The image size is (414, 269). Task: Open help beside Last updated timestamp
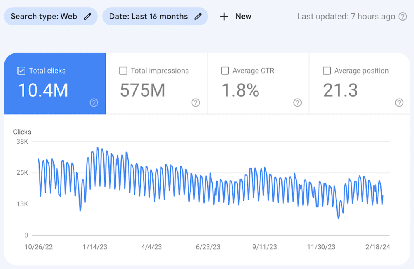pyautogui.click(x=403, y=17)
